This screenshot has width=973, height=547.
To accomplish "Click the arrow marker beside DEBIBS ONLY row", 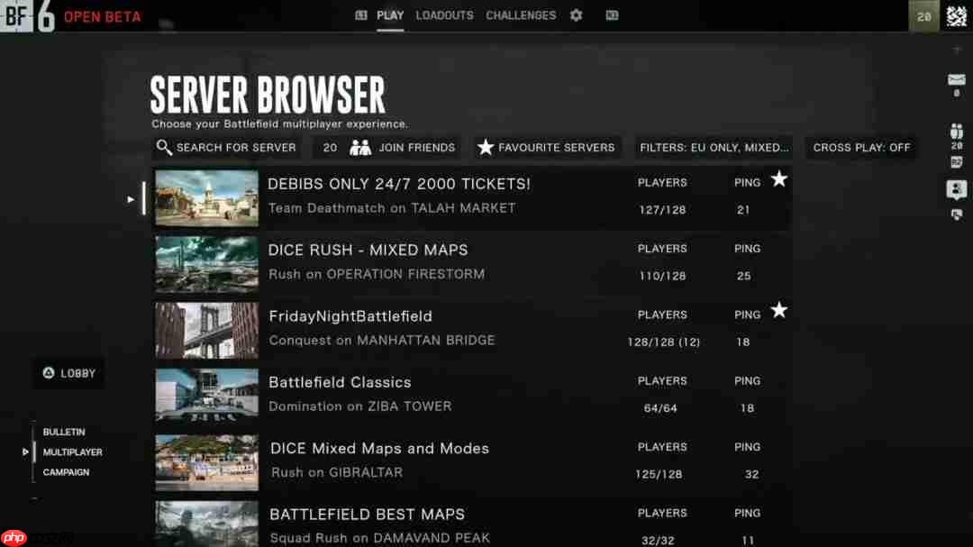I will (131, 199).
